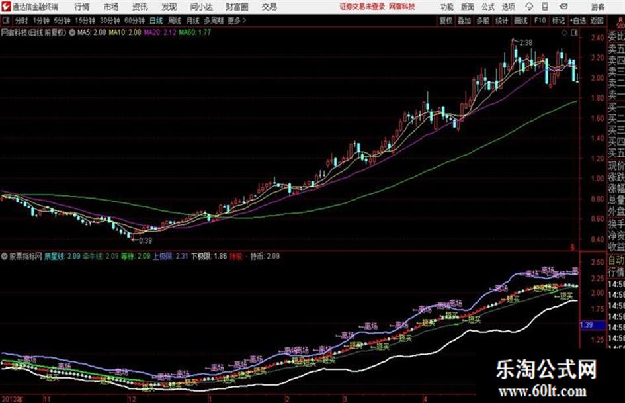Switch to 60分钟 chart period

coord(134,21)
